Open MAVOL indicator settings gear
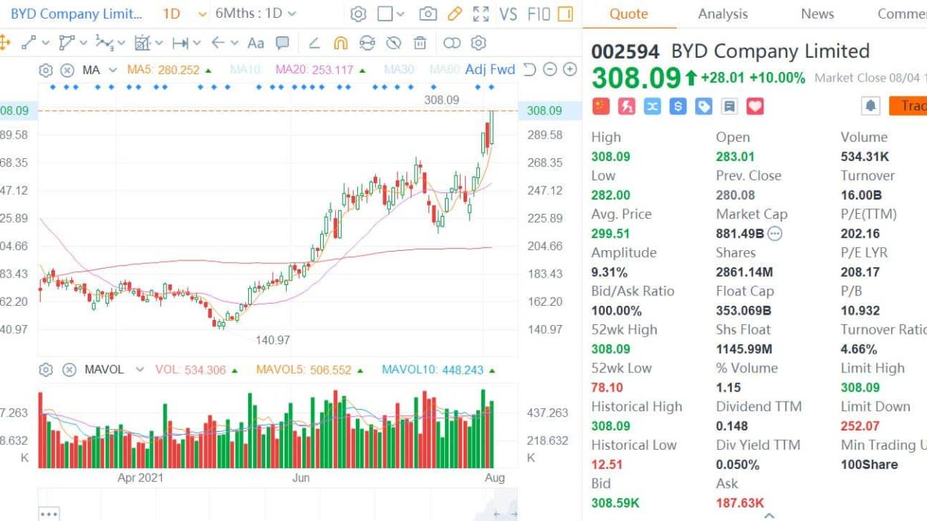Image resolution: width=927 pixels, height=521 pixels. (x=45, y=370)
